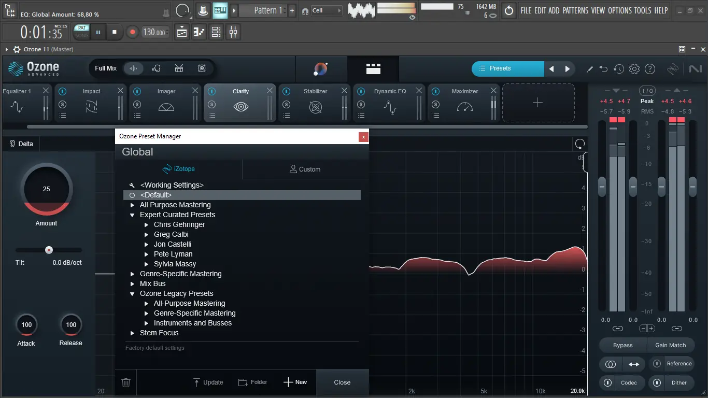Expand the Genre-Specific Mastering top-level folder
This screenshot has width=708, height=398.
133,274
